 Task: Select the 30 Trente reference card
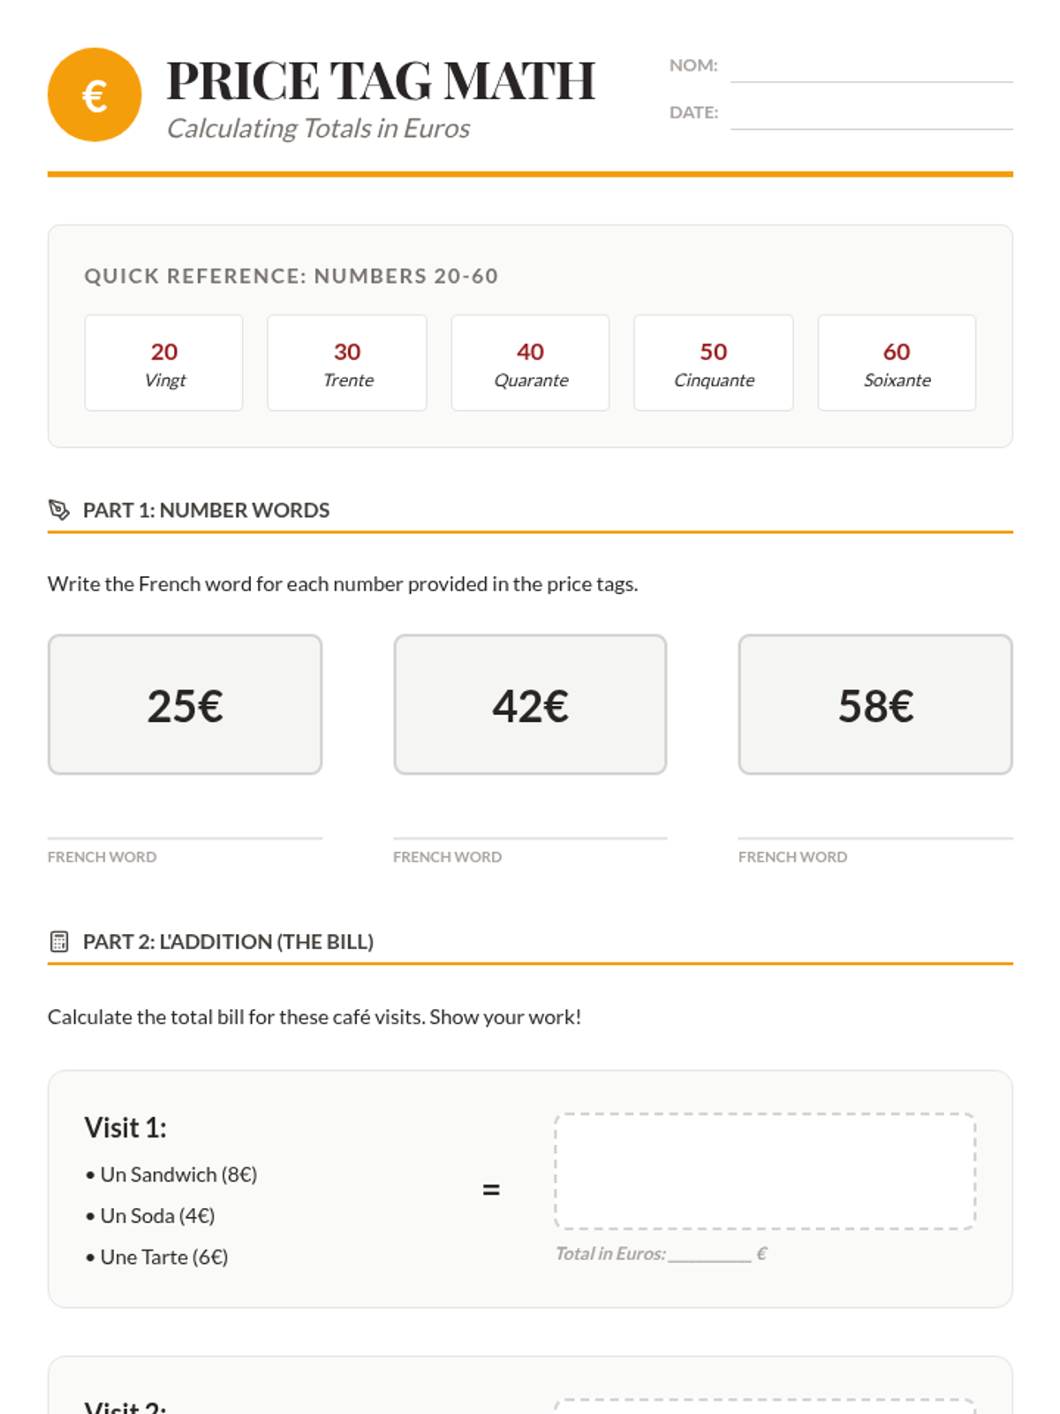(347, 363)
